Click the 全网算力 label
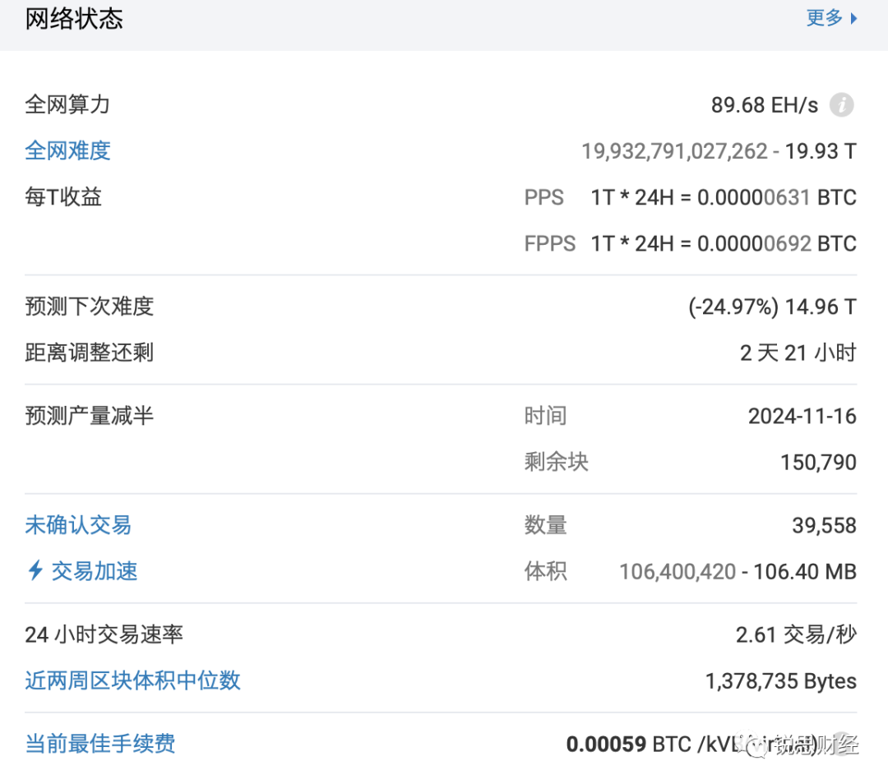Screen dimensions: 888x784 (x=67, y=104)
